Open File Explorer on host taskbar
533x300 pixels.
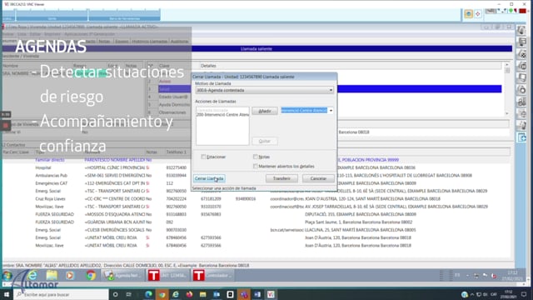[x=203, y=294]
